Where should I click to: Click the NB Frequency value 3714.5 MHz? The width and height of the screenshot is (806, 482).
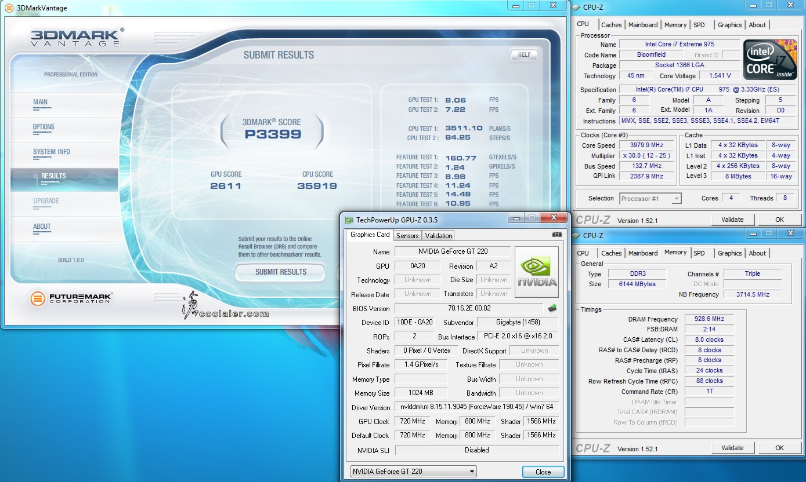pos(752,294)
